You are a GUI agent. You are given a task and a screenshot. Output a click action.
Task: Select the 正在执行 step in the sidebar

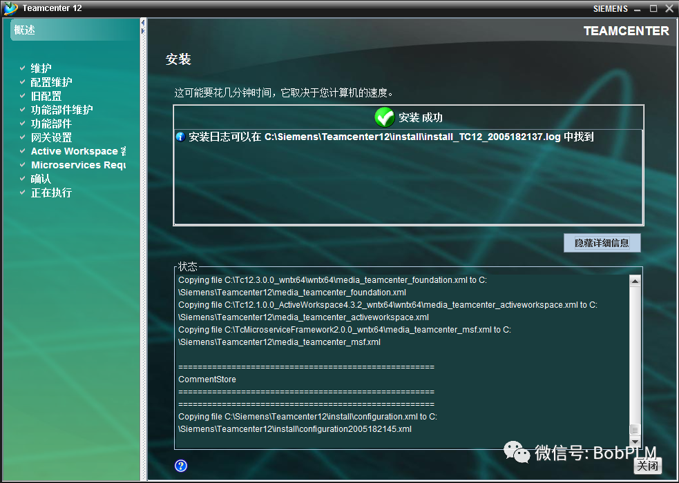pos(52,193)
